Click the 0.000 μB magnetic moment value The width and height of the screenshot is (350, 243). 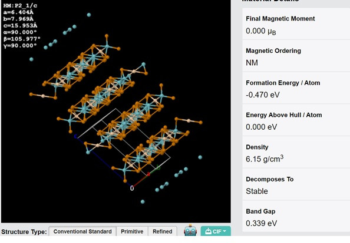click(x=260, y=31)
